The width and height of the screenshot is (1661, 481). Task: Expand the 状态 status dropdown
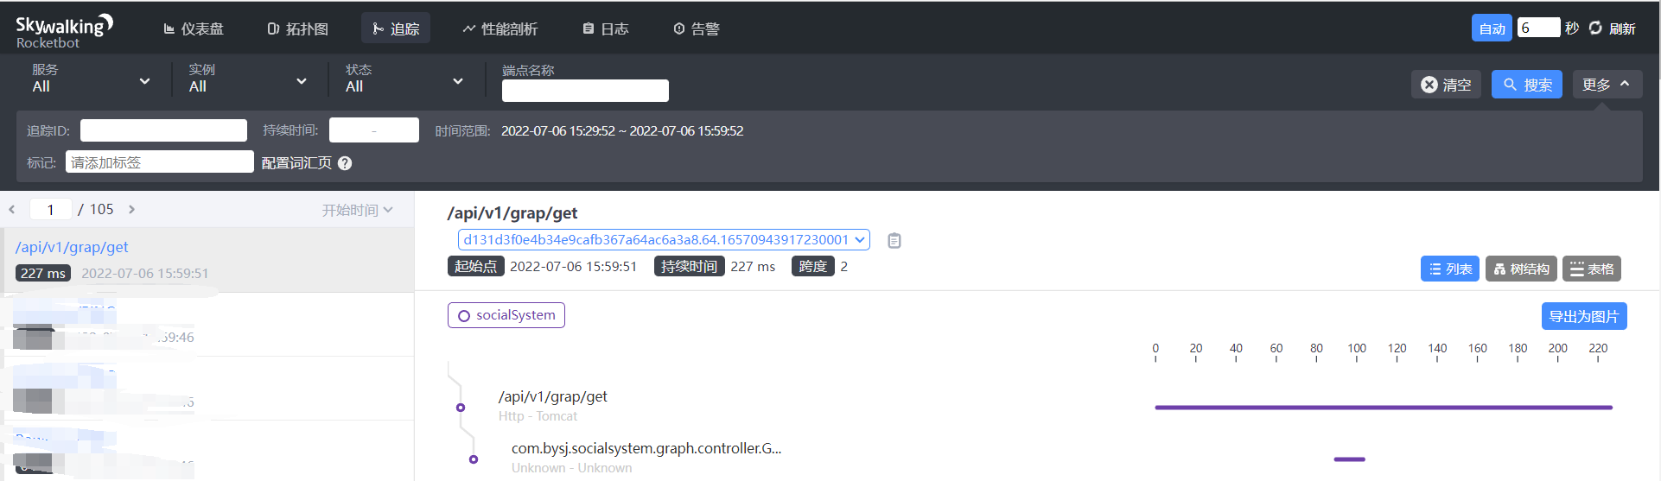tap(404, 79)
